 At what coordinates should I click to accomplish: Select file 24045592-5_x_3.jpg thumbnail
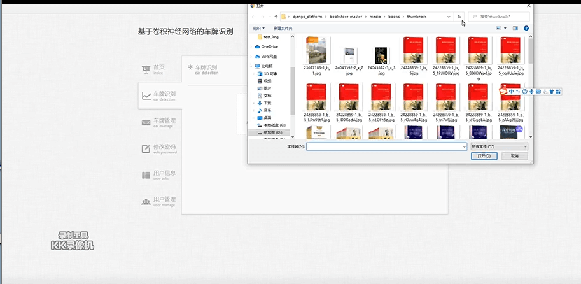click(x=381, y=55)
